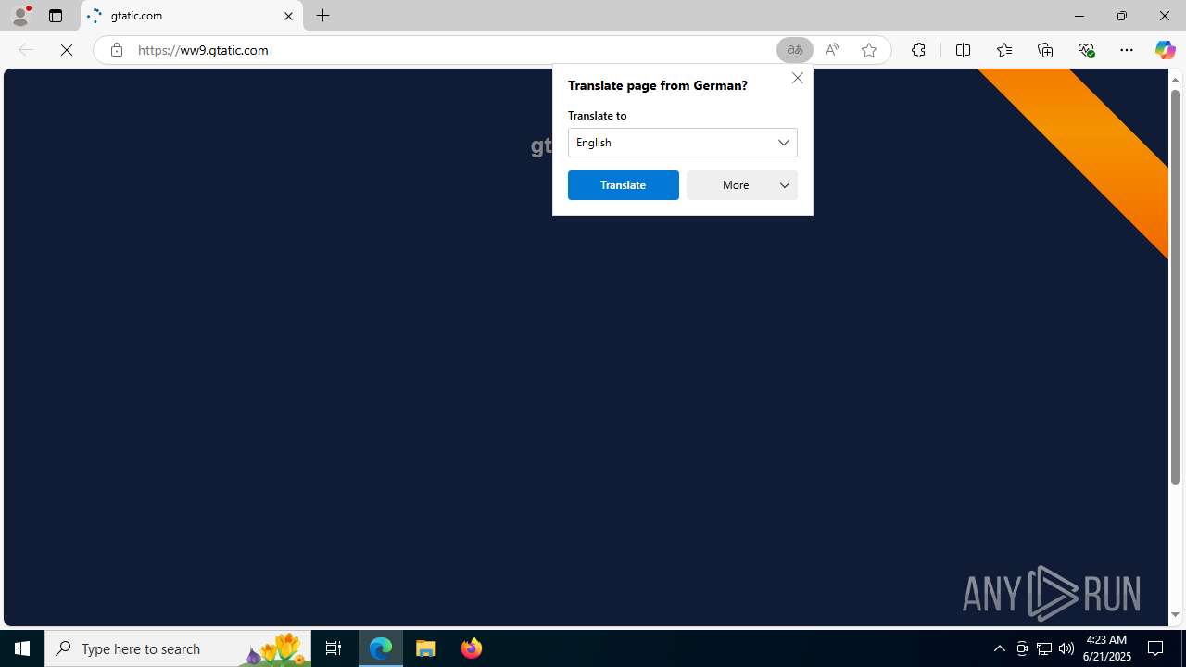This screenshot has width=1186, height=667.
Task: Minimize the Edge browser window
Action: 1079,16
